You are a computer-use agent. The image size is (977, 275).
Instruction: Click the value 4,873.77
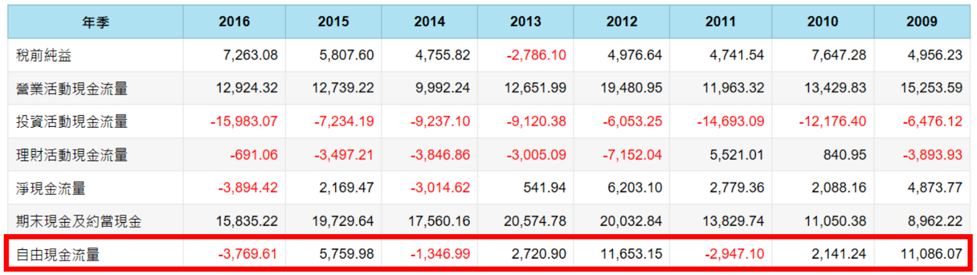coord(935,188)
